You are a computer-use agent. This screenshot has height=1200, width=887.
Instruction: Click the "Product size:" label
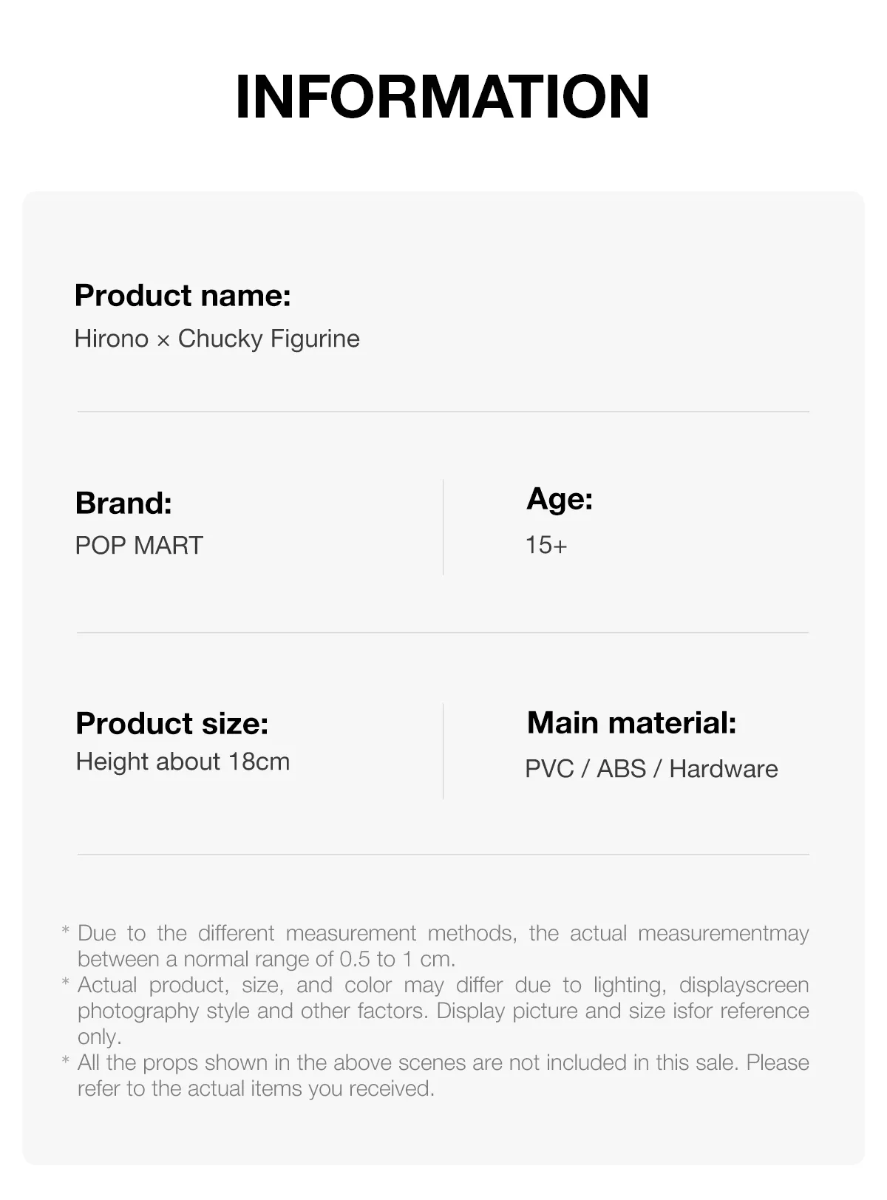171,723
